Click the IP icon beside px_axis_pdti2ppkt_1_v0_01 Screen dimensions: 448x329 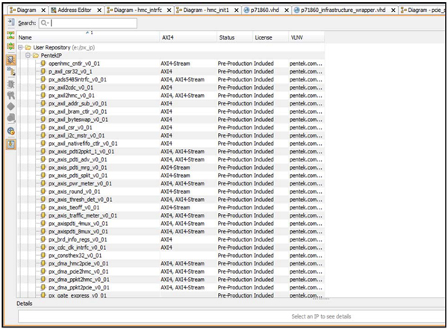(x=43, y=151)
